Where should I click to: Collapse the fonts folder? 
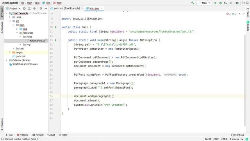pyautogui.click(x=20, y=37)
